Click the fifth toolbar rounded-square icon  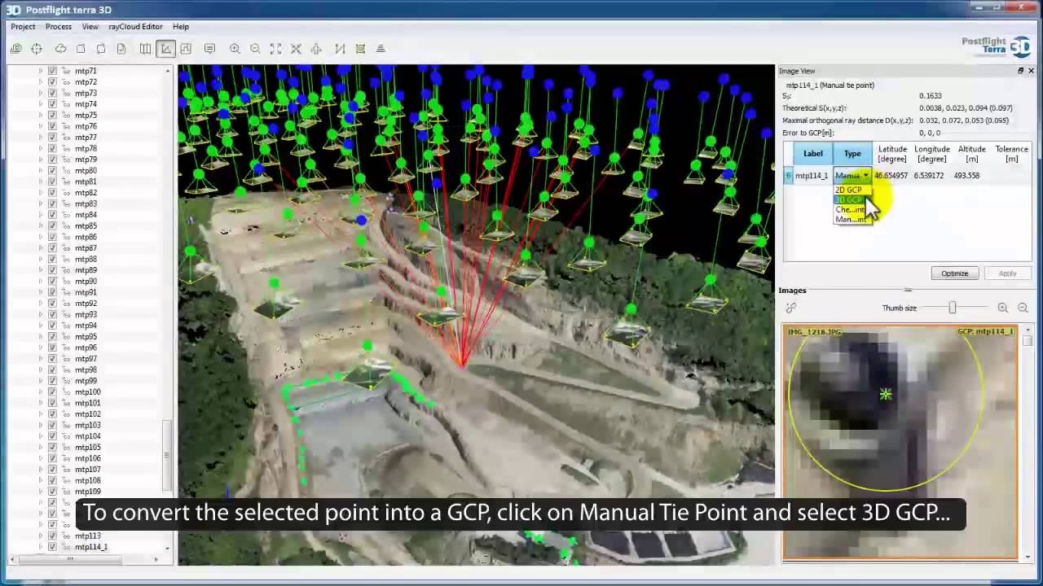pos(101,49)
